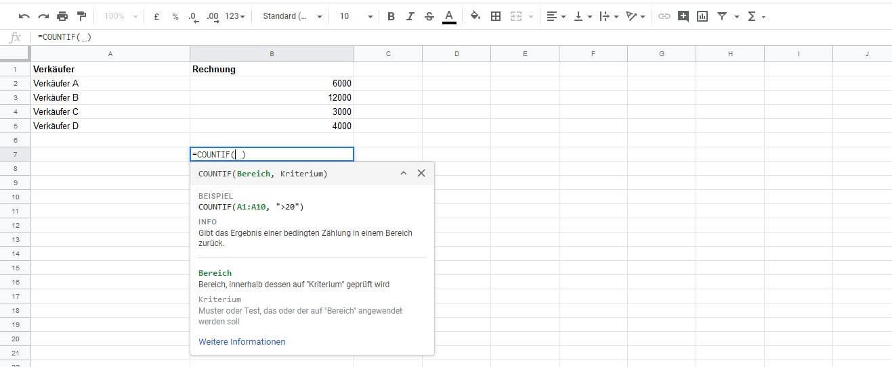Click the select-all corner box
Screen dimensions: 892x367
(15, 54)
